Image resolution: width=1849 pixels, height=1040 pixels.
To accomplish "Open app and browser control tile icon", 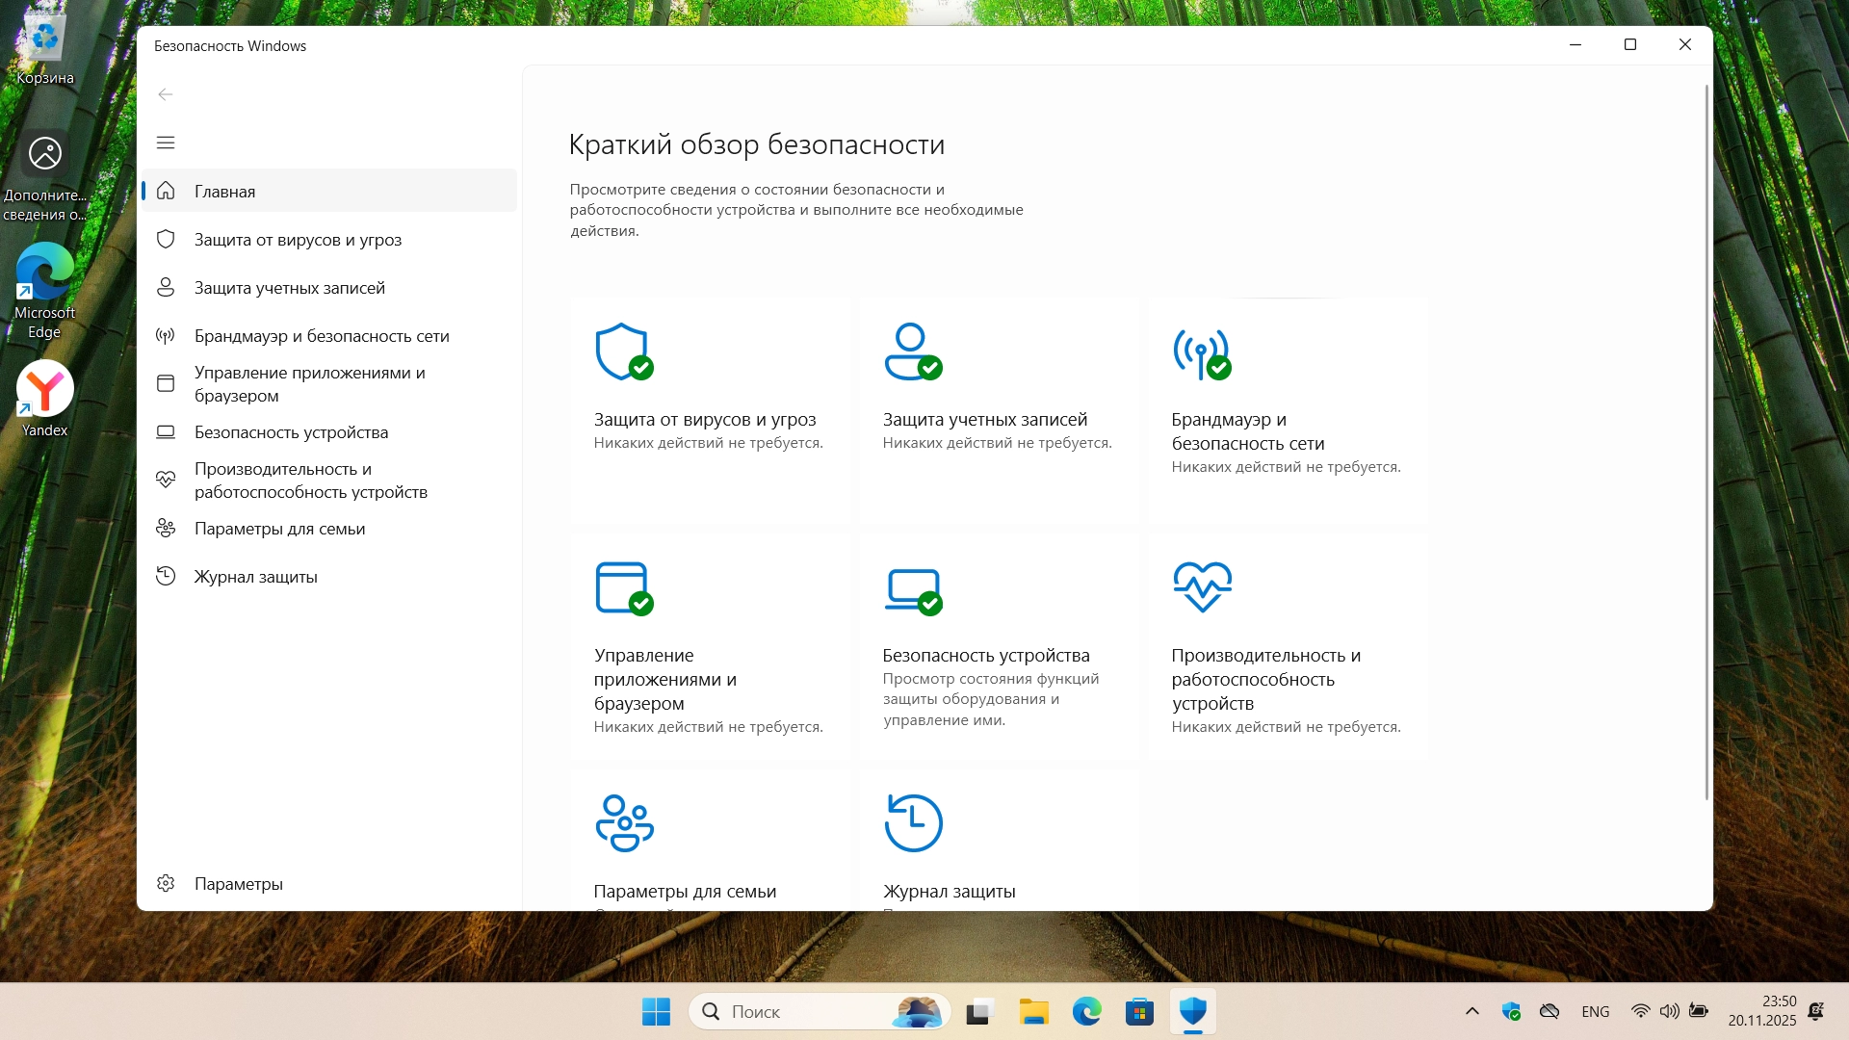I will click(623, 587).
